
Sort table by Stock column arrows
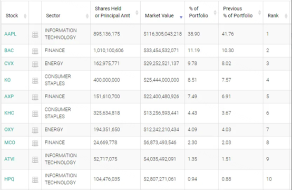pyautogui.click(x=25, y=16)
